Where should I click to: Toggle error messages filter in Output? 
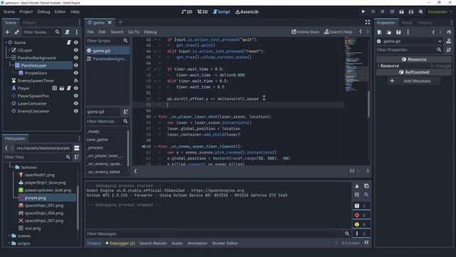361,216
